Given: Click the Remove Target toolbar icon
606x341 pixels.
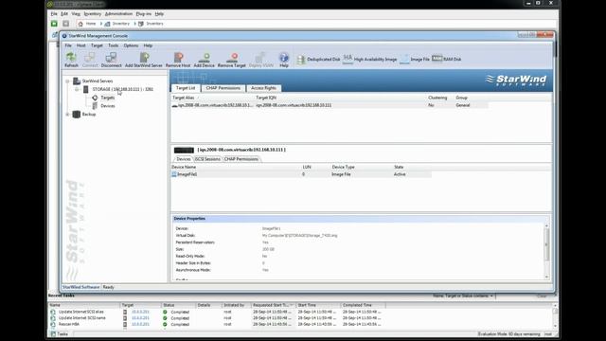Looking at the screenshot, I should click(232, 57).
